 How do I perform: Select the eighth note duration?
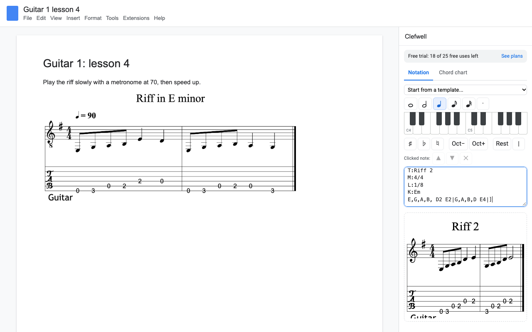tap(454, 104)
